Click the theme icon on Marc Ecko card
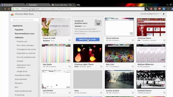 click(x=133, y=67)
